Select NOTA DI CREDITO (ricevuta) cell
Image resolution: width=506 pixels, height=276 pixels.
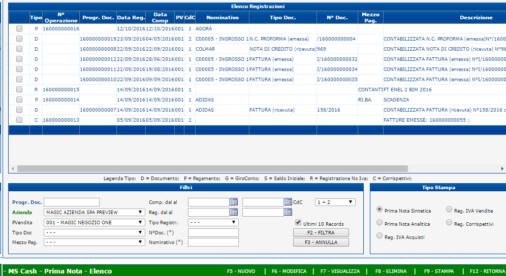point(282,49)
